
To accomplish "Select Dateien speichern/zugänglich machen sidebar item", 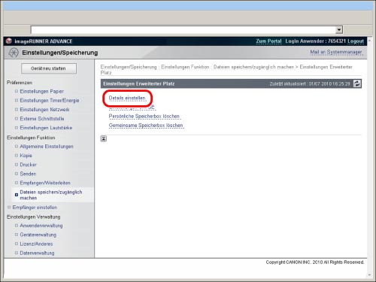I will click(x=51, y=195).
